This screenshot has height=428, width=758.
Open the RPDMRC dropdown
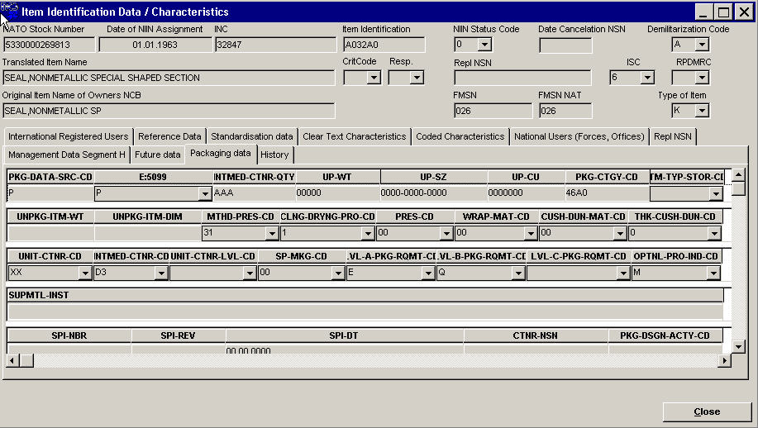click(x=702, y=78)
